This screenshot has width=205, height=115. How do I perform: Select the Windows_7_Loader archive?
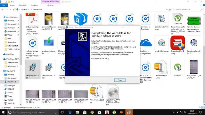(x=97, y=94)
